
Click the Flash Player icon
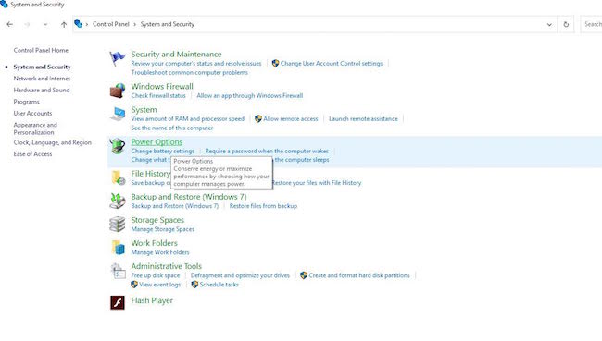(118, 303)
